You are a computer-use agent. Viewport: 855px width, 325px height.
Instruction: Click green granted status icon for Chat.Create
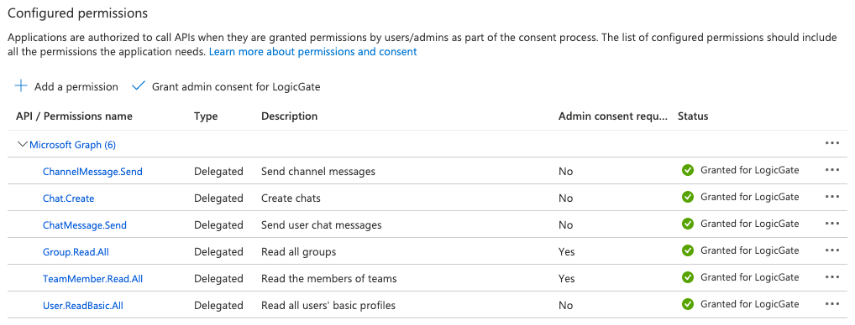(688, 197)
